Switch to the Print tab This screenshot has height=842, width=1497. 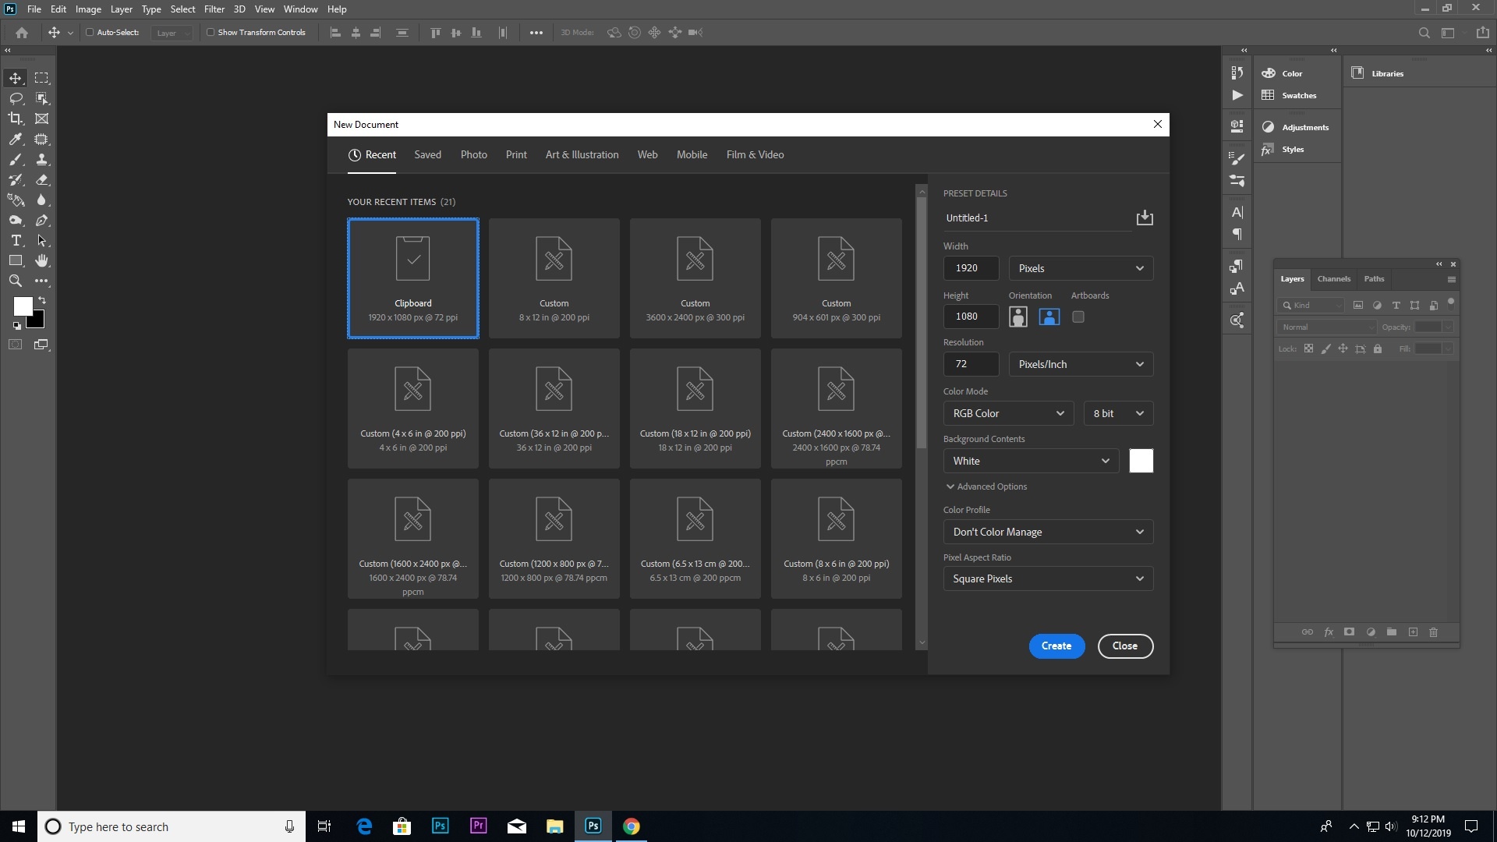[516, 154]
